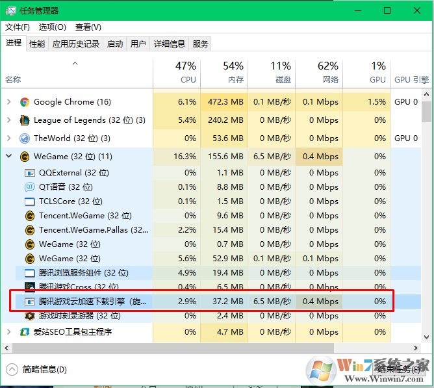
Task: Click the 腾讯浏览服务组件 process icon
Action: [30, 273]
